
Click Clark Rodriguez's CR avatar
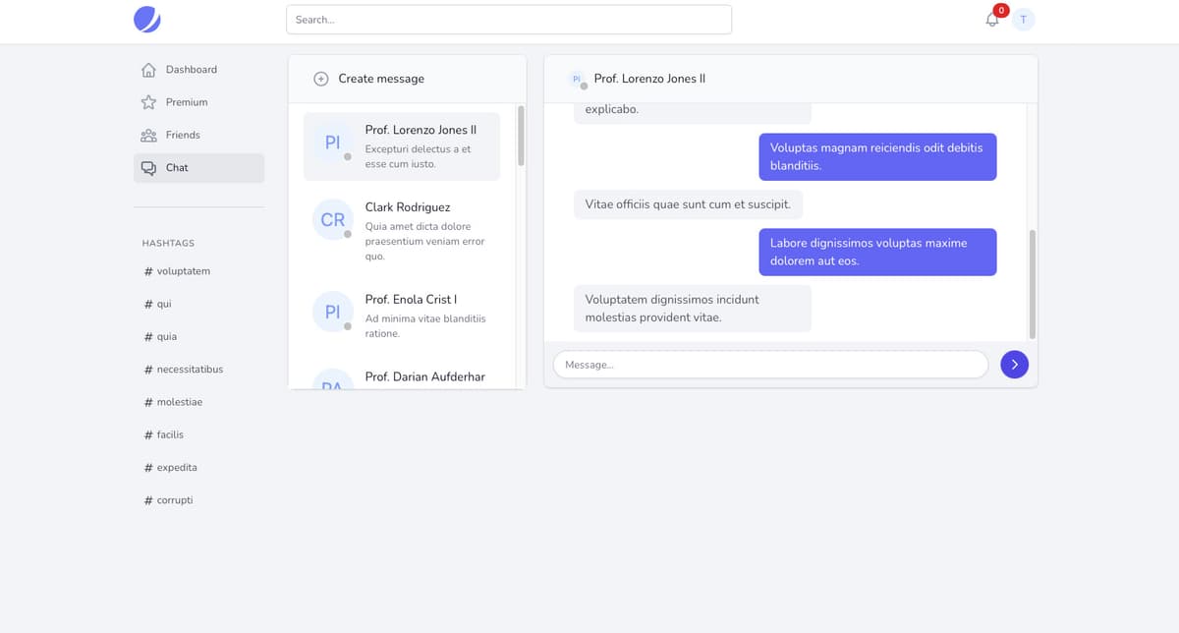(x=332, y=219)
